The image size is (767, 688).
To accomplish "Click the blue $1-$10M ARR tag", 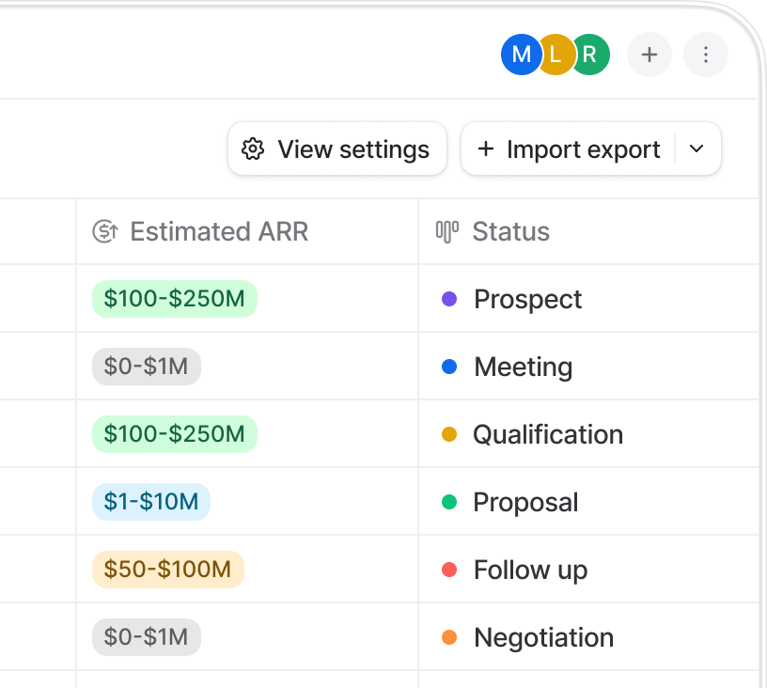I will click(151, 502).
